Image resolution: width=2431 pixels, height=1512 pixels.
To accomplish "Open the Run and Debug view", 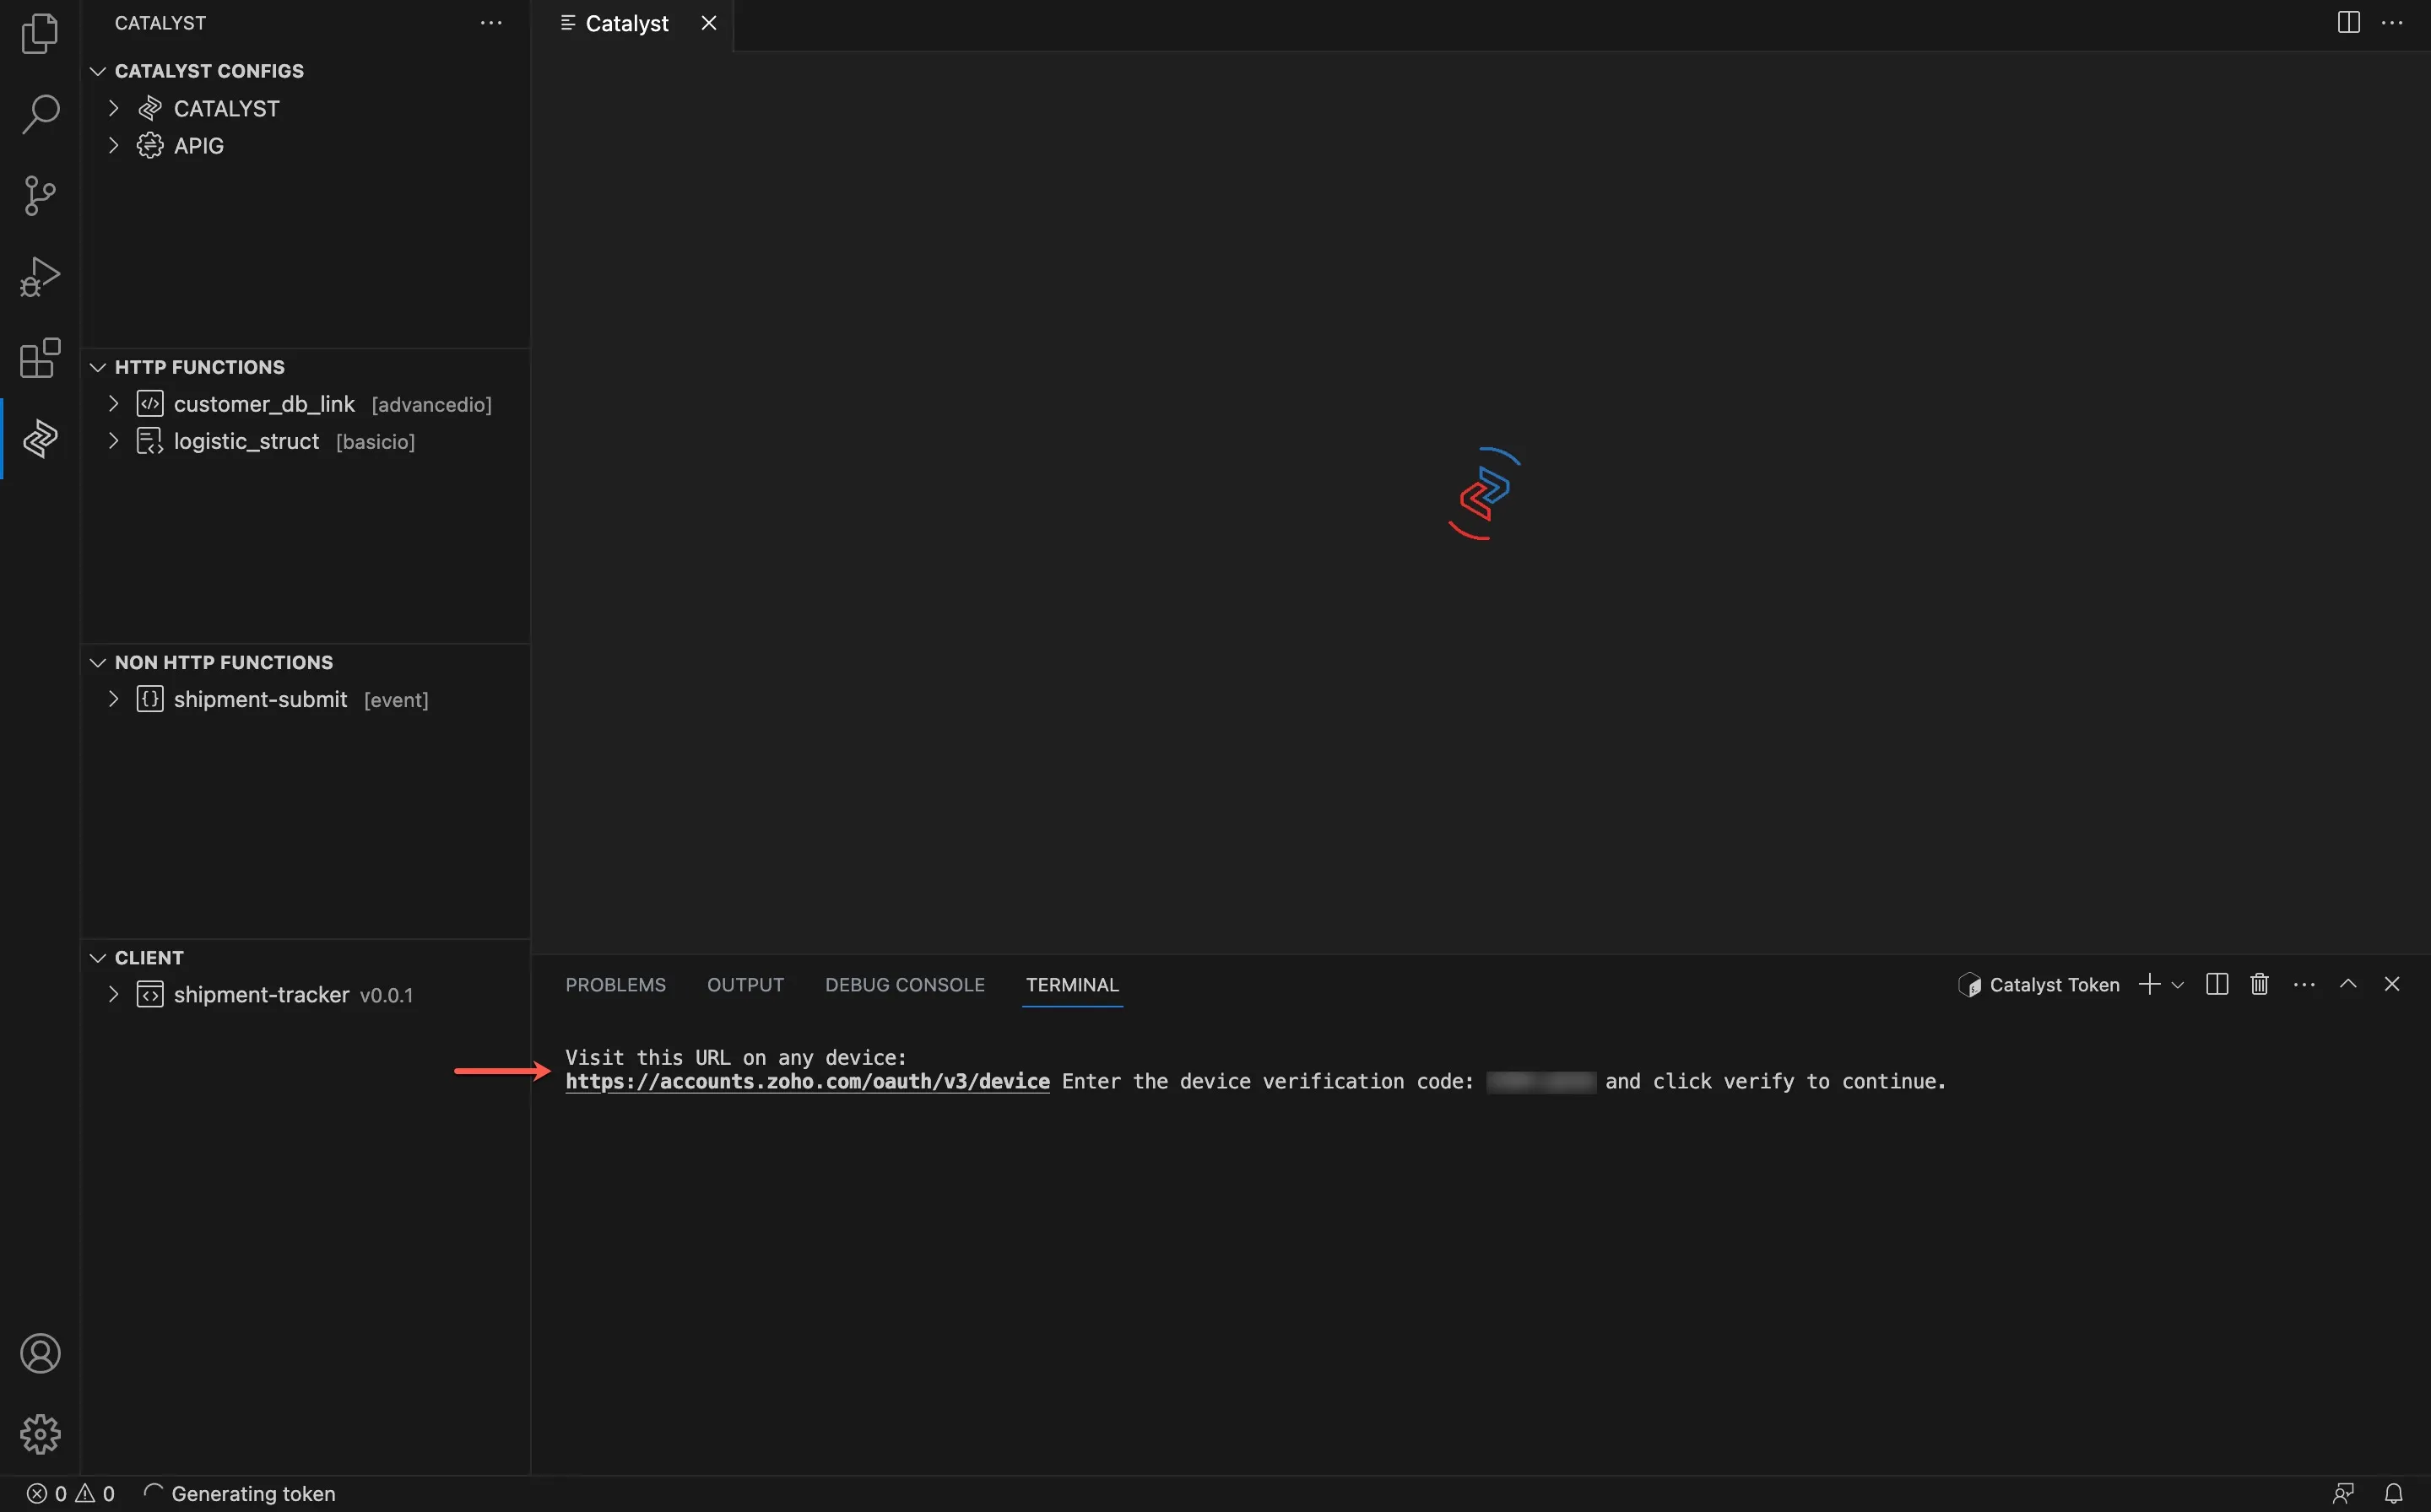I will (x=40, y=276).
